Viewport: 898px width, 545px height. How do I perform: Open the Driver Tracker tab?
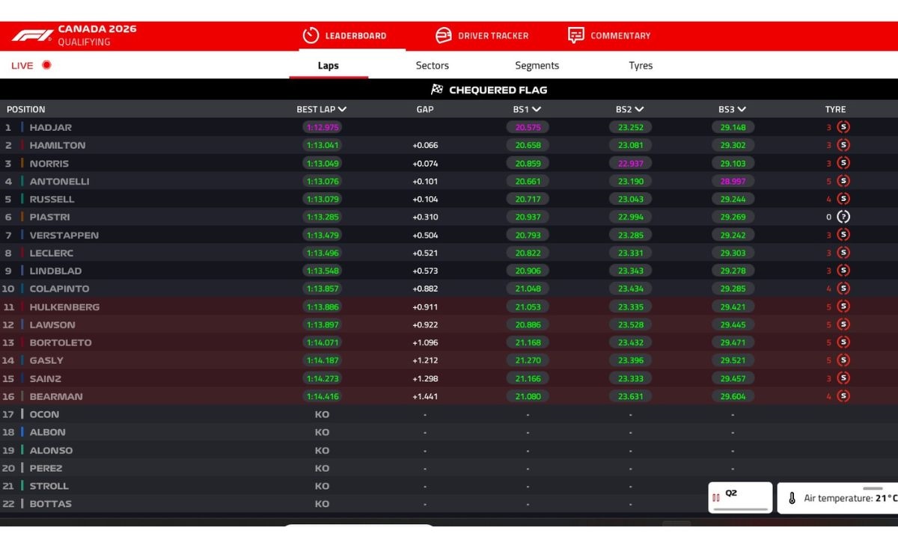(x=482, y=35)
